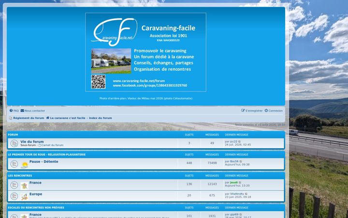The height and width of the screenshot is (218, 348).
Task: Click France map image in Les Rencontres
Action: [x=25, y=186]
